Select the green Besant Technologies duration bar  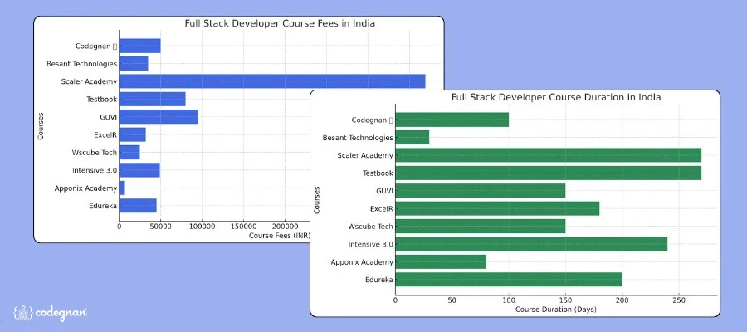click(x=413, y=138)
